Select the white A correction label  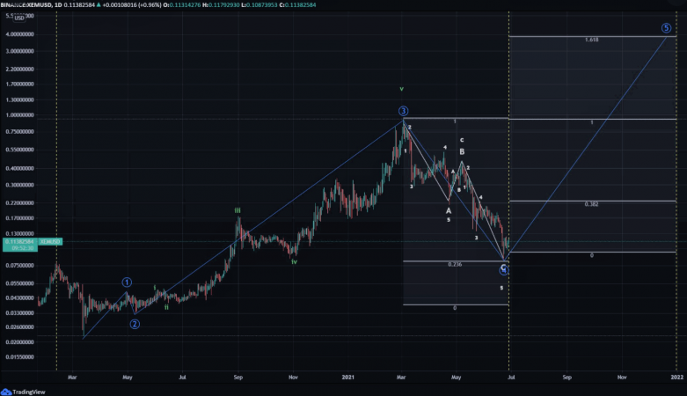pos(448,210)
